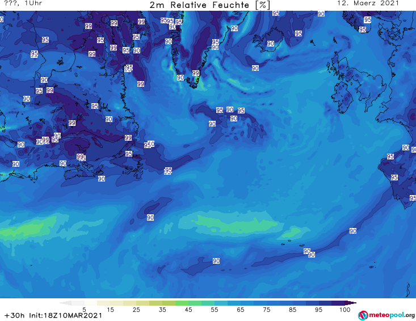The width and height of the screenshot is (416, 321).
Task: Click the '55' tick on the color legend
Action: [x=215, y=310]
